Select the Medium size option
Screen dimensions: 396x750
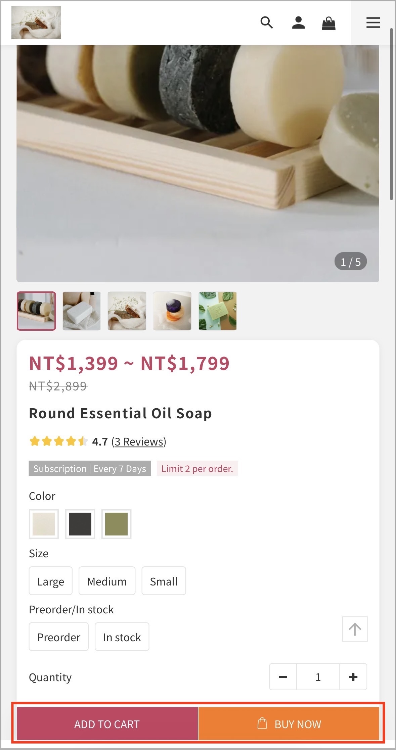click(x=107, y=581)
